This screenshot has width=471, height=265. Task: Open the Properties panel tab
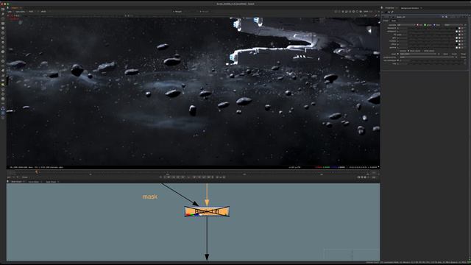point(389,8)
